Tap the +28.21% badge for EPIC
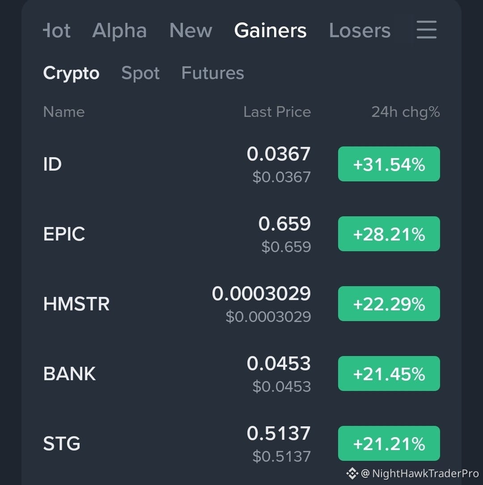 [389, 234]
